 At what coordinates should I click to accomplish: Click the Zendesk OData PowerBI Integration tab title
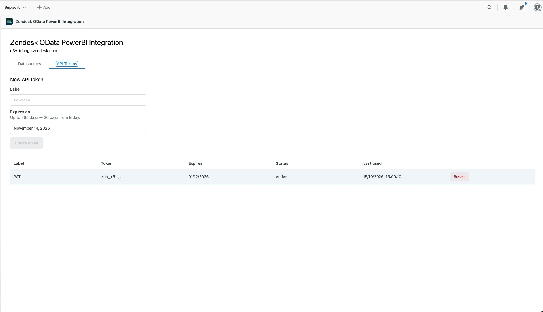pyautogui.click(x=50, y=22)
